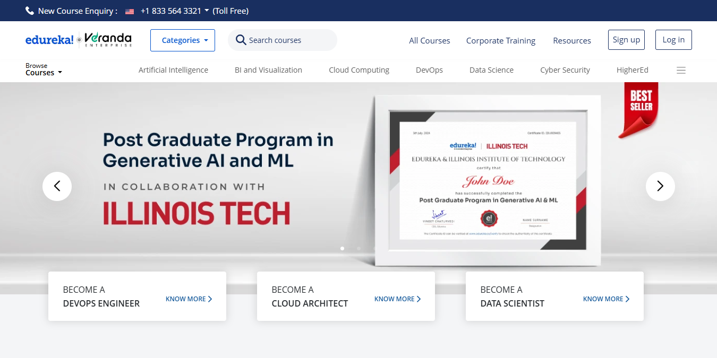The width and height of the screenshot is (717, 358).
Task: Expand the Categories dropdown
Action: pos(183,40)
